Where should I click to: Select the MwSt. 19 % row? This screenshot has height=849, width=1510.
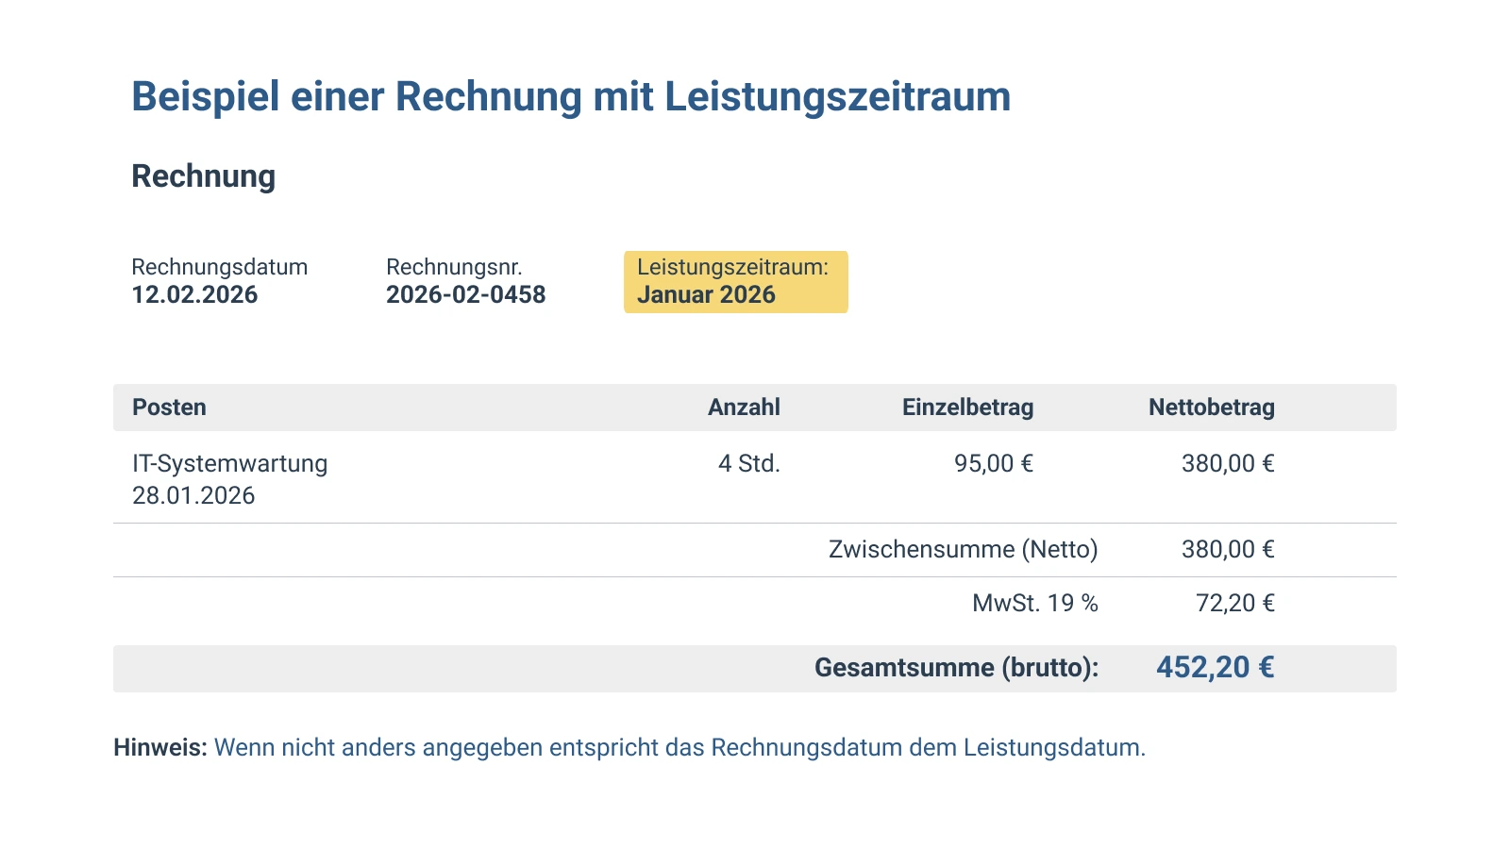(1035, 602)
